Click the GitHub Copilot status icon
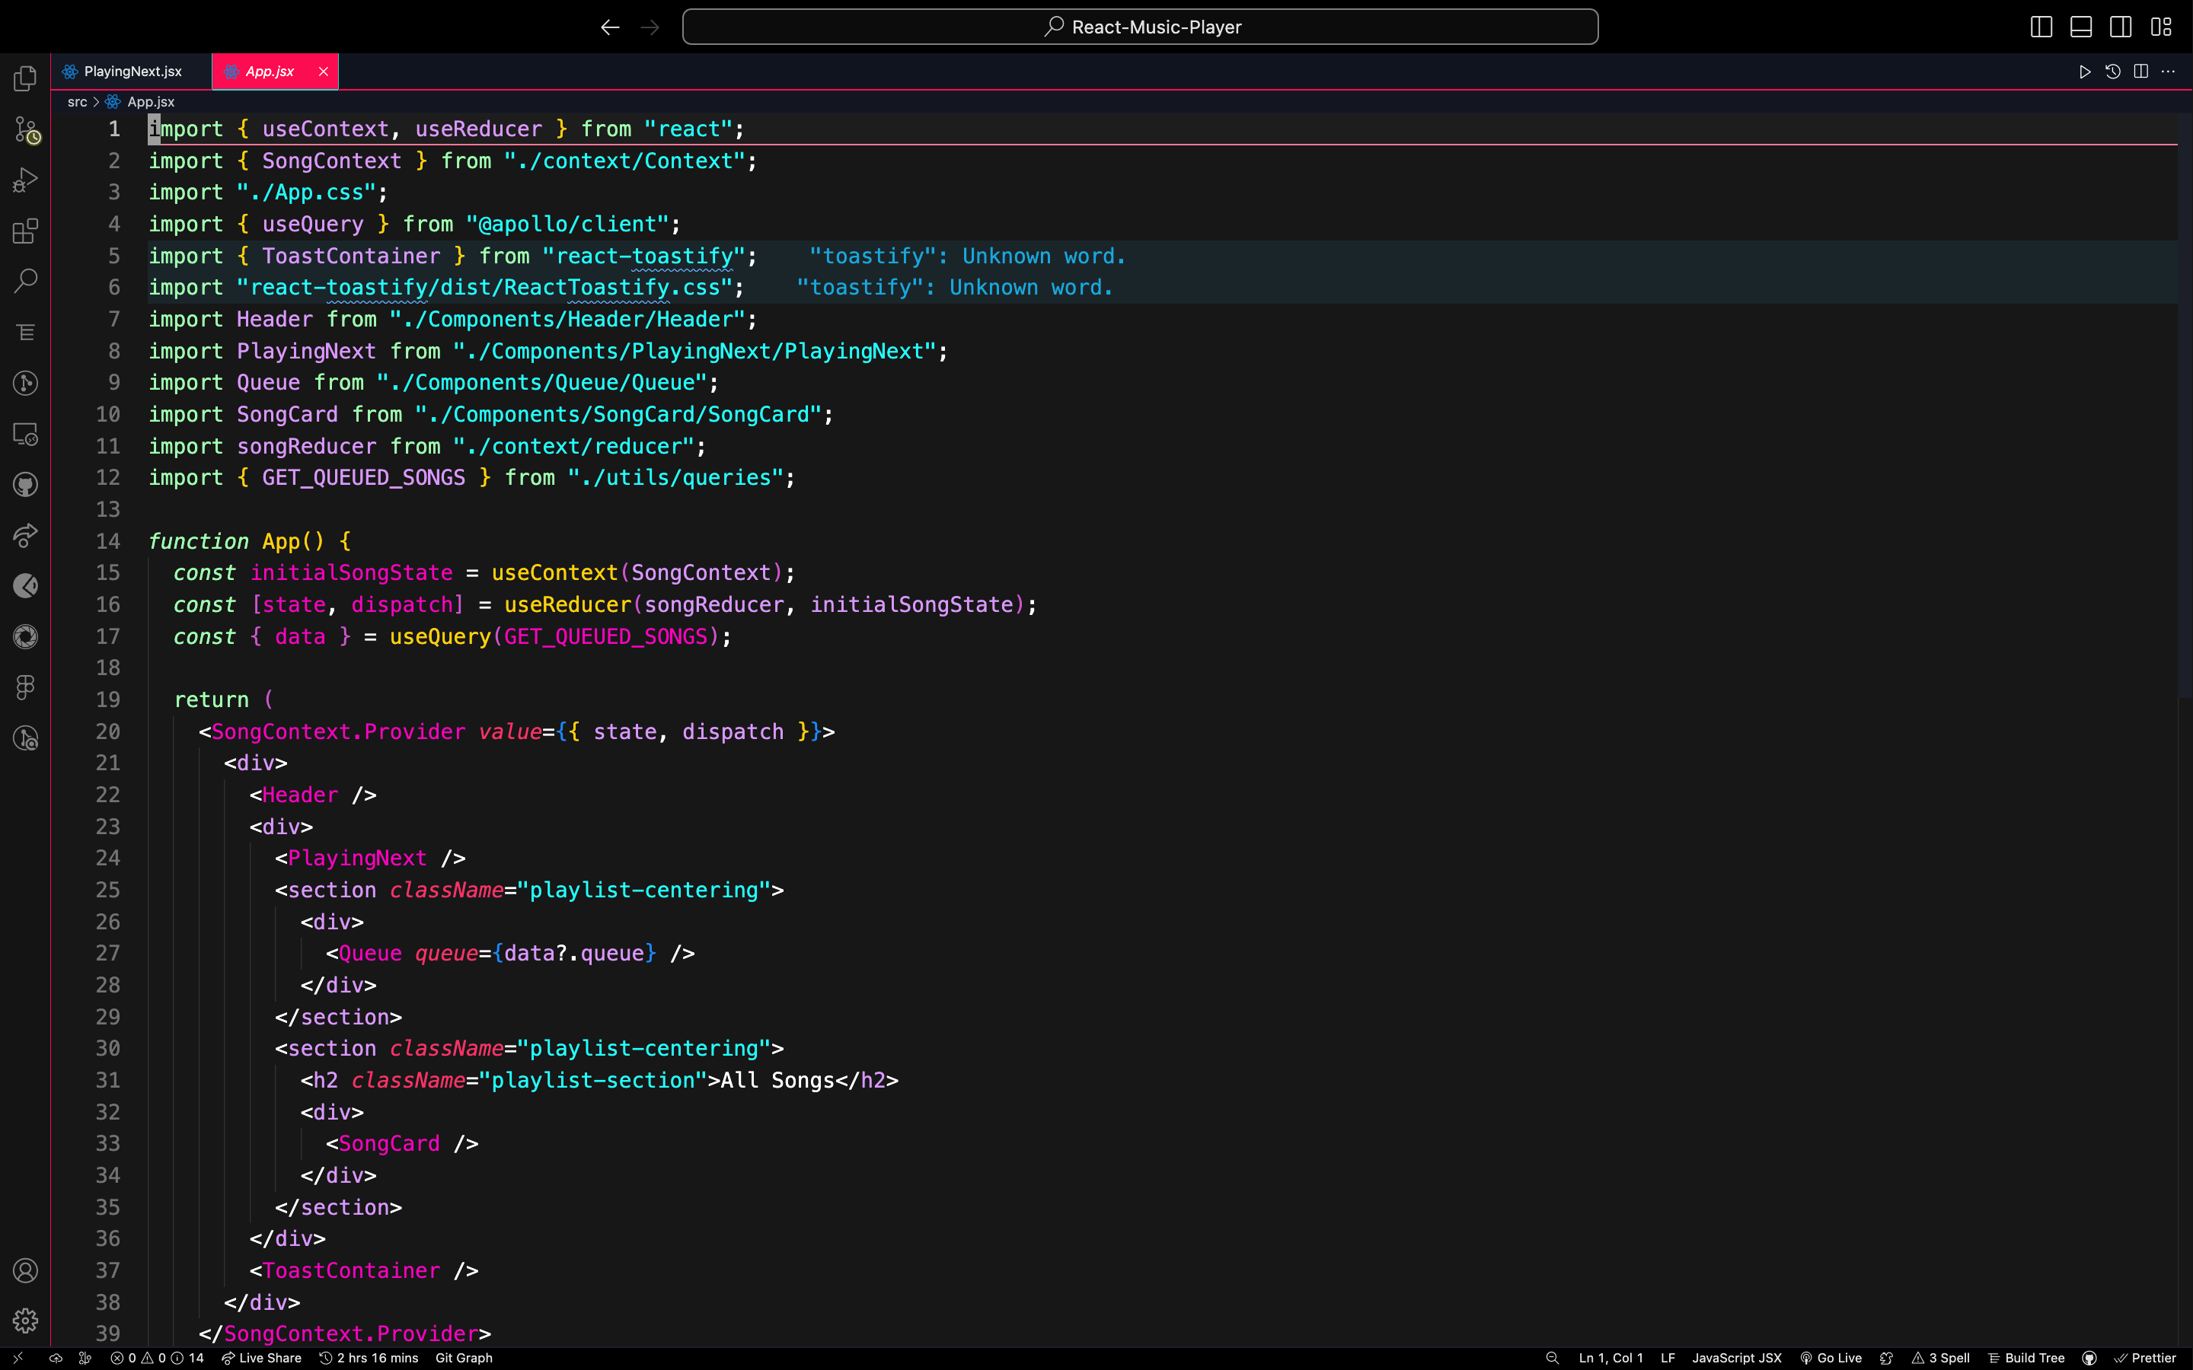2193x1370 pixels. click(x=2089, y=1357)
